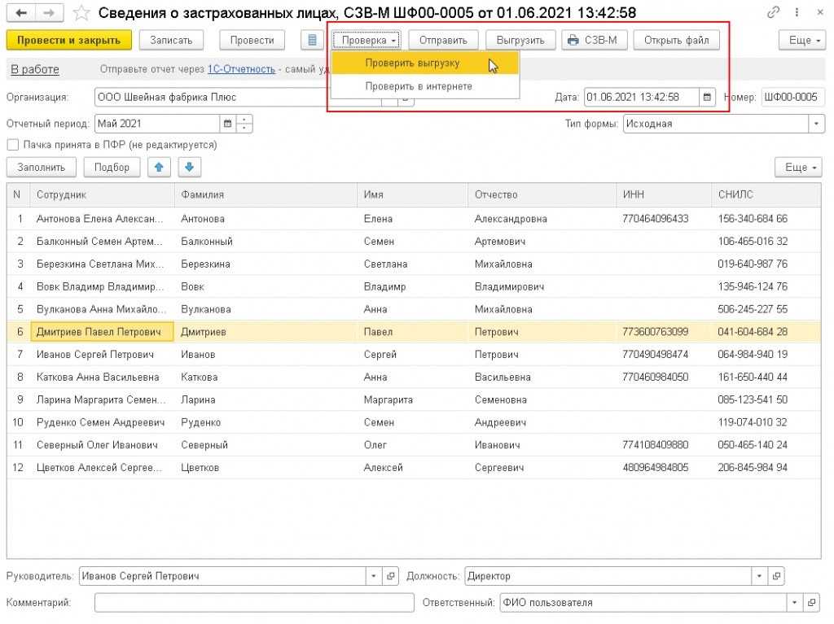
Task: Adjust Отчетный период with the stepper
Action: (x=244, y=124)
